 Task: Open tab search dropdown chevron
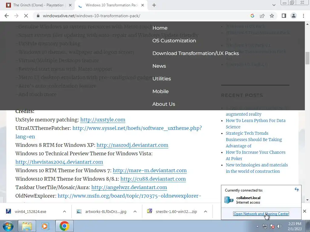[x=274, y=5]
